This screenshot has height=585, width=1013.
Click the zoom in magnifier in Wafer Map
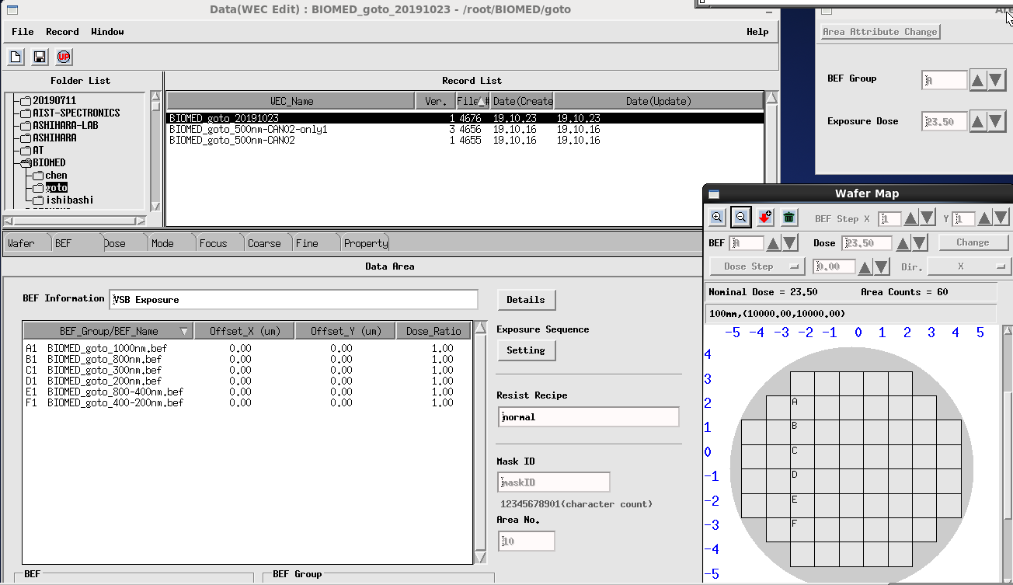click(717, 218)
